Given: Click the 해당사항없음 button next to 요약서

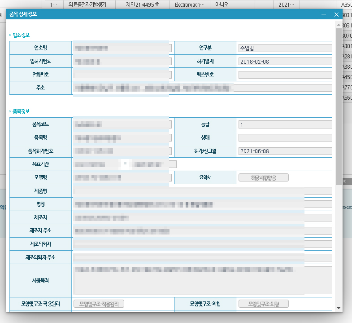Looking at the screenshot, I should coord(263,178).
